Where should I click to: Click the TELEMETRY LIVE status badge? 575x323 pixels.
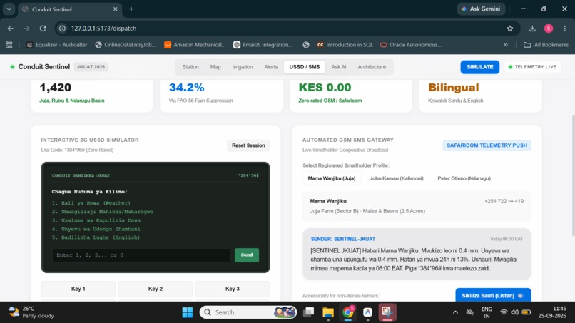532,67
